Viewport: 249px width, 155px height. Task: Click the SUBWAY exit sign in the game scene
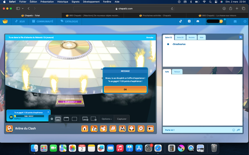(x=70, y=102)
